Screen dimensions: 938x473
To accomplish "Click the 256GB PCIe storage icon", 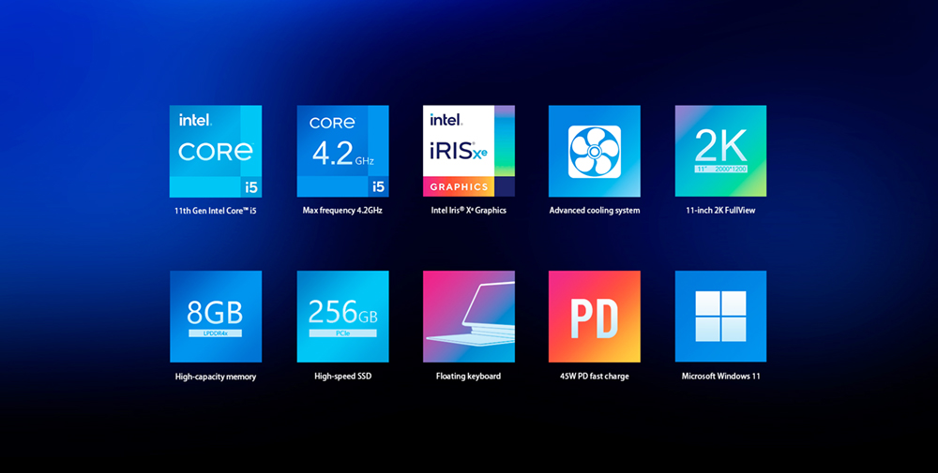I will 342,317.
